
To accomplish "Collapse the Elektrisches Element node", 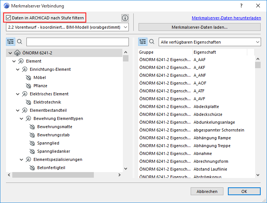I will (18, 94).
